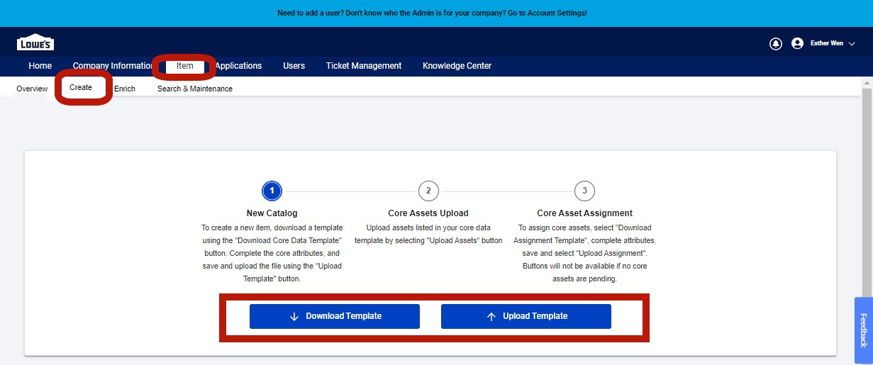Screen dimensions: 873x365
Task: Click the Download Template button
Action: point(335,316)
